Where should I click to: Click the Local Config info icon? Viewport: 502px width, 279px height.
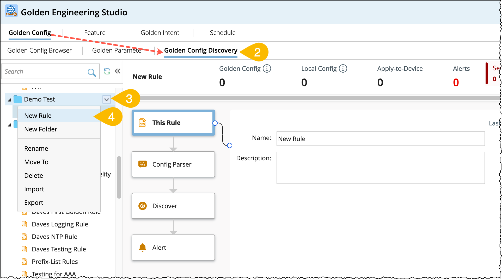click(x=343, y=69)
